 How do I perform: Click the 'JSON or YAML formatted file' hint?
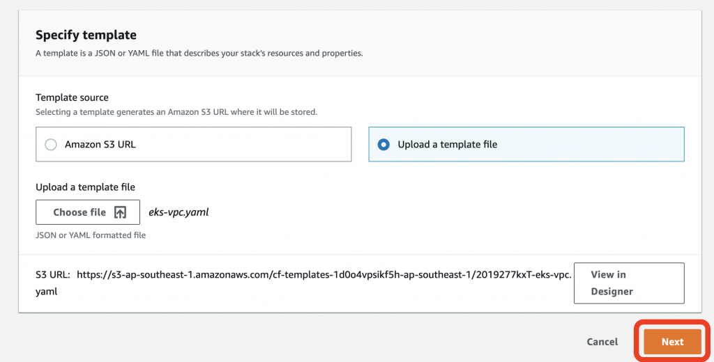[91, 235]
